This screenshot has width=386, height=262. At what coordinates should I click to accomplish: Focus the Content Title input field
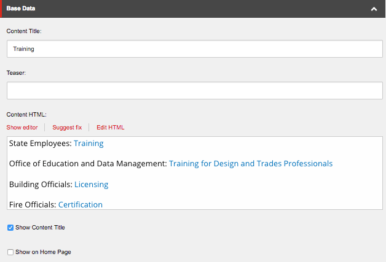tap(194, 49)
